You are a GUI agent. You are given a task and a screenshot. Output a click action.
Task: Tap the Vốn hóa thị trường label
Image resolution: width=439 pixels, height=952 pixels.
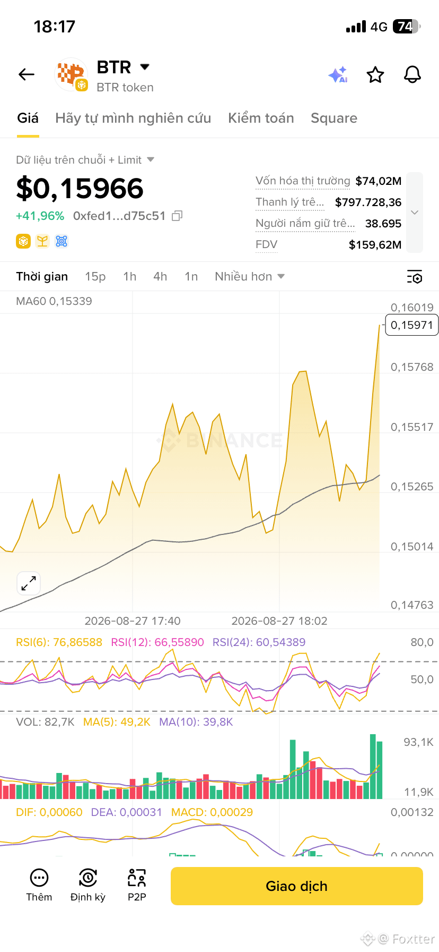(x=303, y=181)
